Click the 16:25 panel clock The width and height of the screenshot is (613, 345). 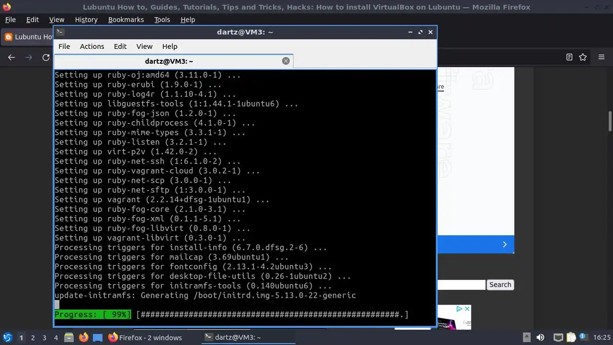602,337
